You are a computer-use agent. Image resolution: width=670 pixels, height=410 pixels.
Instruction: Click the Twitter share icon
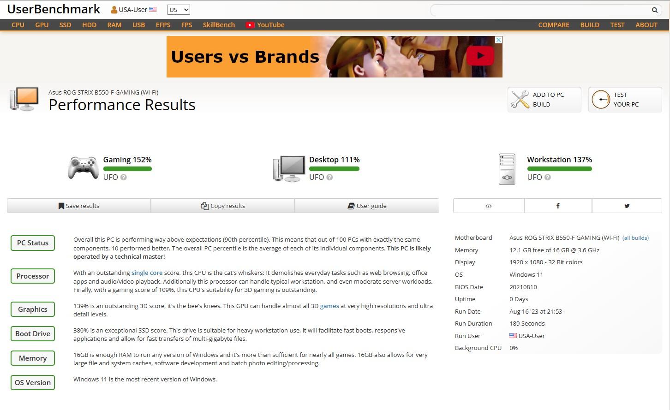point(627,206)
